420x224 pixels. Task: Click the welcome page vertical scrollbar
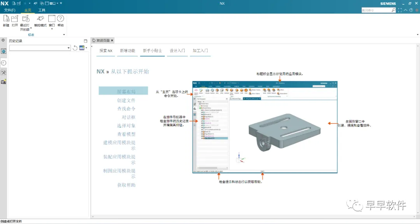coord(418,129)
